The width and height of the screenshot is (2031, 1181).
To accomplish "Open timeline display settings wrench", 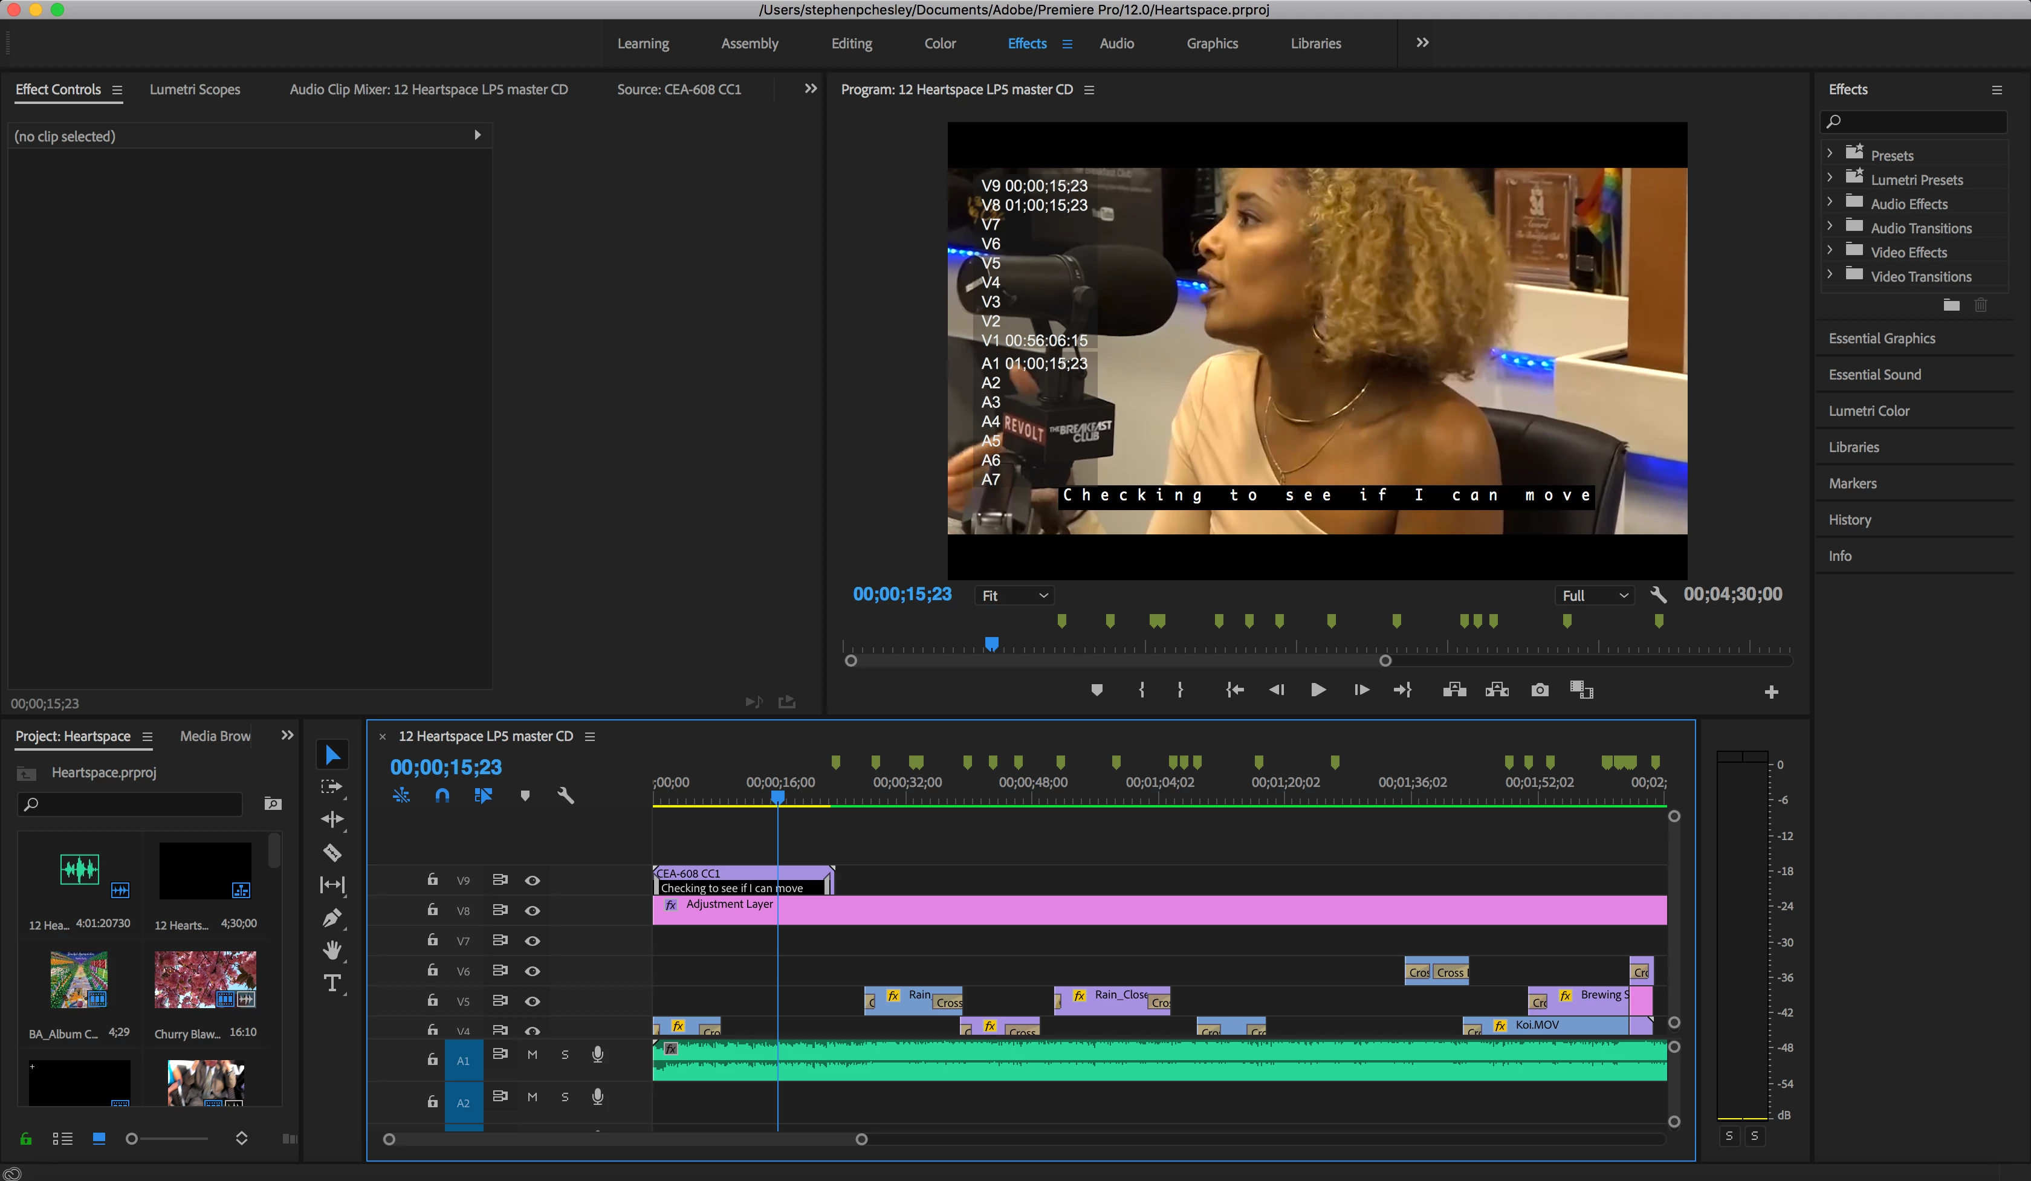I will pos(566,796).
